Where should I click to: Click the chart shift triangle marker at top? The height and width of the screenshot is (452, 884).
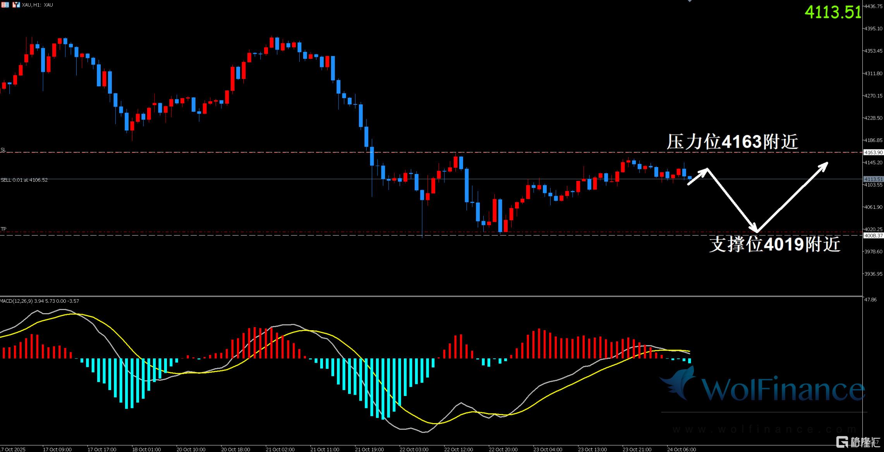pos(690,1)
